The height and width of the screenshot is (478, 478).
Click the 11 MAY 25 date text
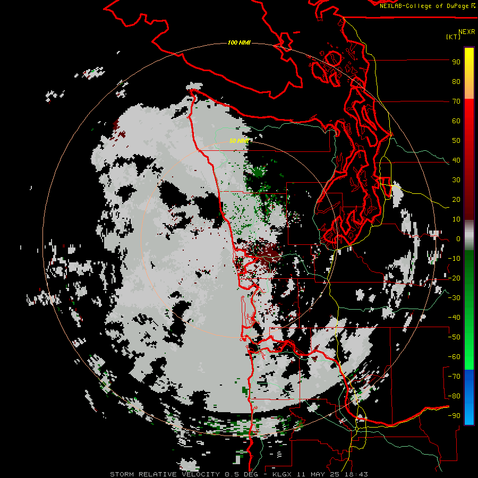(x=317, y=474)
